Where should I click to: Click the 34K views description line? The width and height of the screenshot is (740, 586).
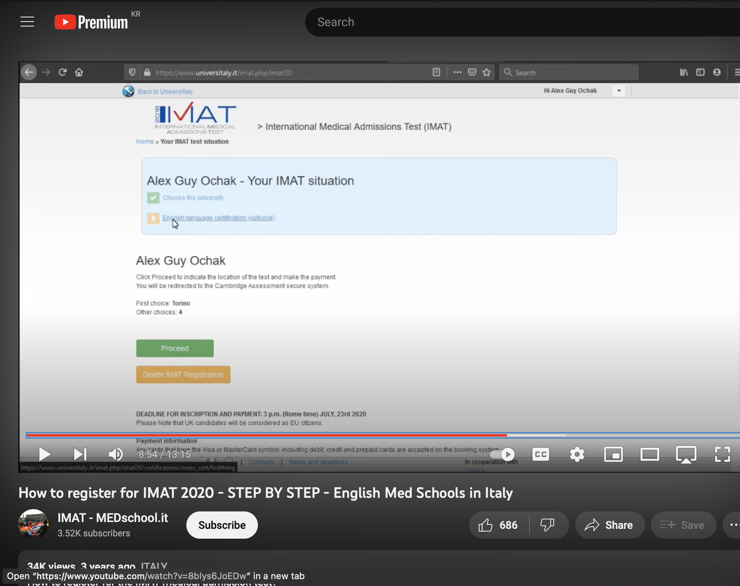point(97,567)
